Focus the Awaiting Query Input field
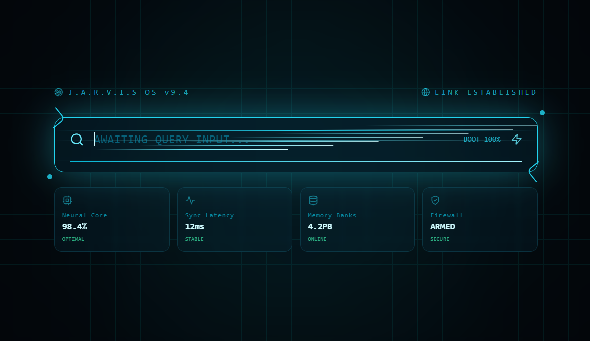 pos(275,139)
